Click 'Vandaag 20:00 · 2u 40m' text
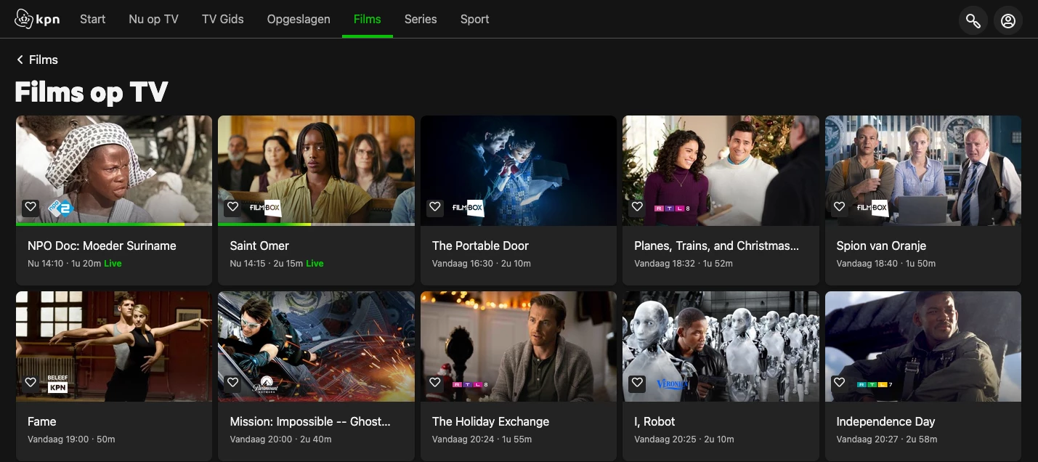The image size is (1038, 462). coord(280,439)
